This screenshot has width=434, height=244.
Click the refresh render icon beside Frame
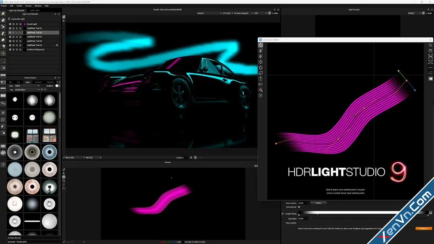tap(195, 158)
